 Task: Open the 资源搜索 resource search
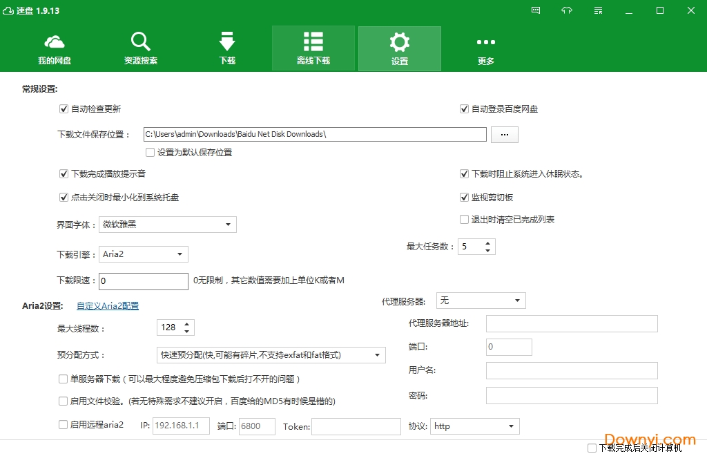point(140,48)
